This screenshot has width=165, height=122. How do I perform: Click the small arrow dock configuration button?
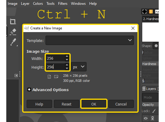[16, 76]
